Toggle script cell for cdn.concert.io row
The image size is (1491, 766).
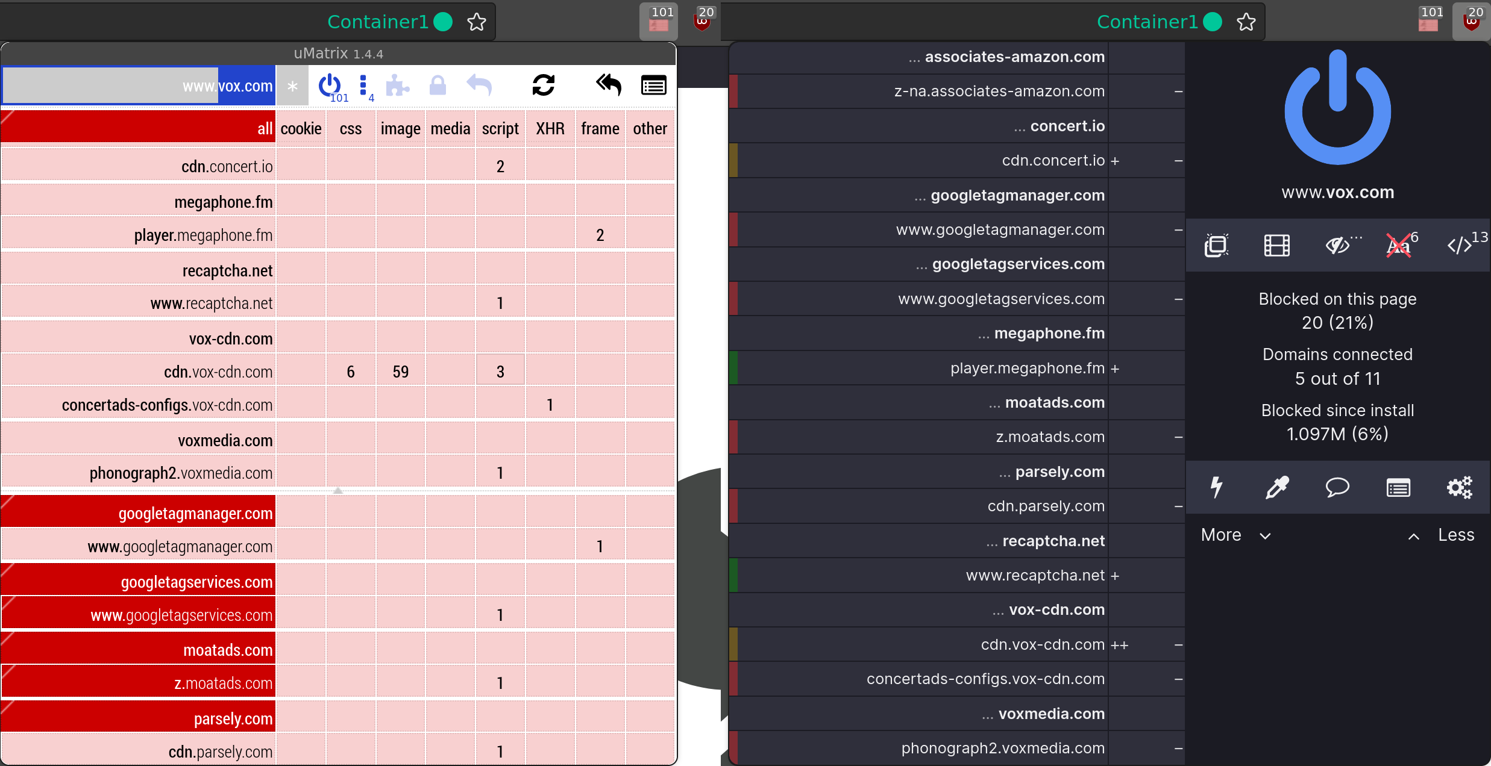[x=500, y=166]
